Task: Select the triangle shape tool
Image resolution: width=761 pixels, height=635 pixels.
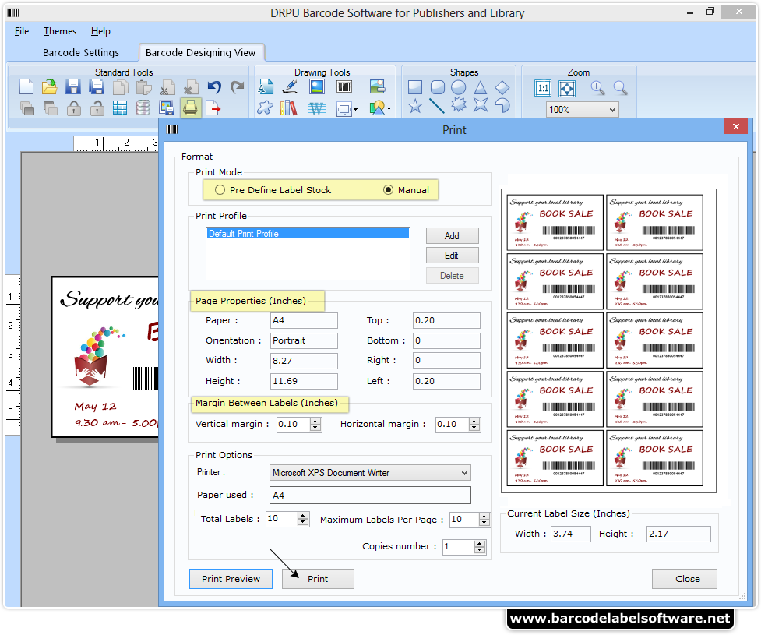Action: click(x=481, y=87)
